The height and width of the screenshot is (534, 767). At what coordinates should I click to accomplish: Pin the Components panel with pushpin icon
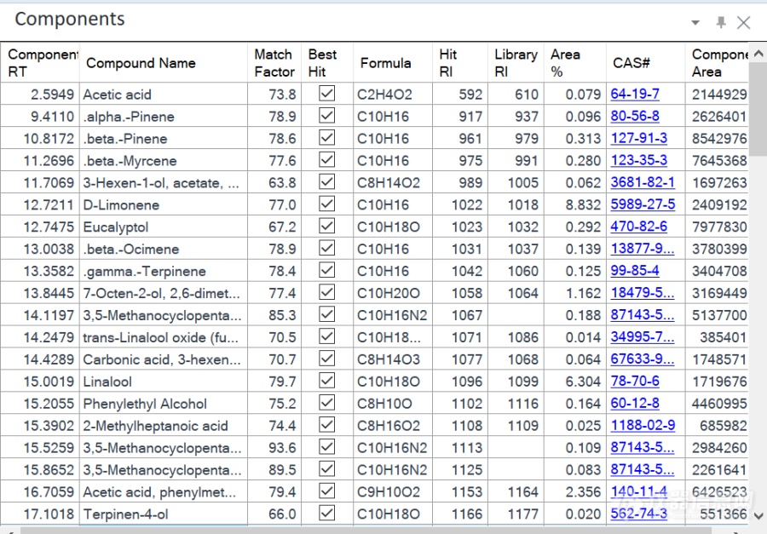pos(721,22)
